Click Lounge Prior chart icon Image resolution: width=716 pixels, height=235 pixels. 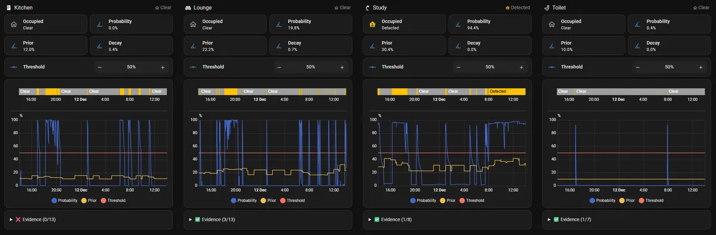[x=193, y=46]
